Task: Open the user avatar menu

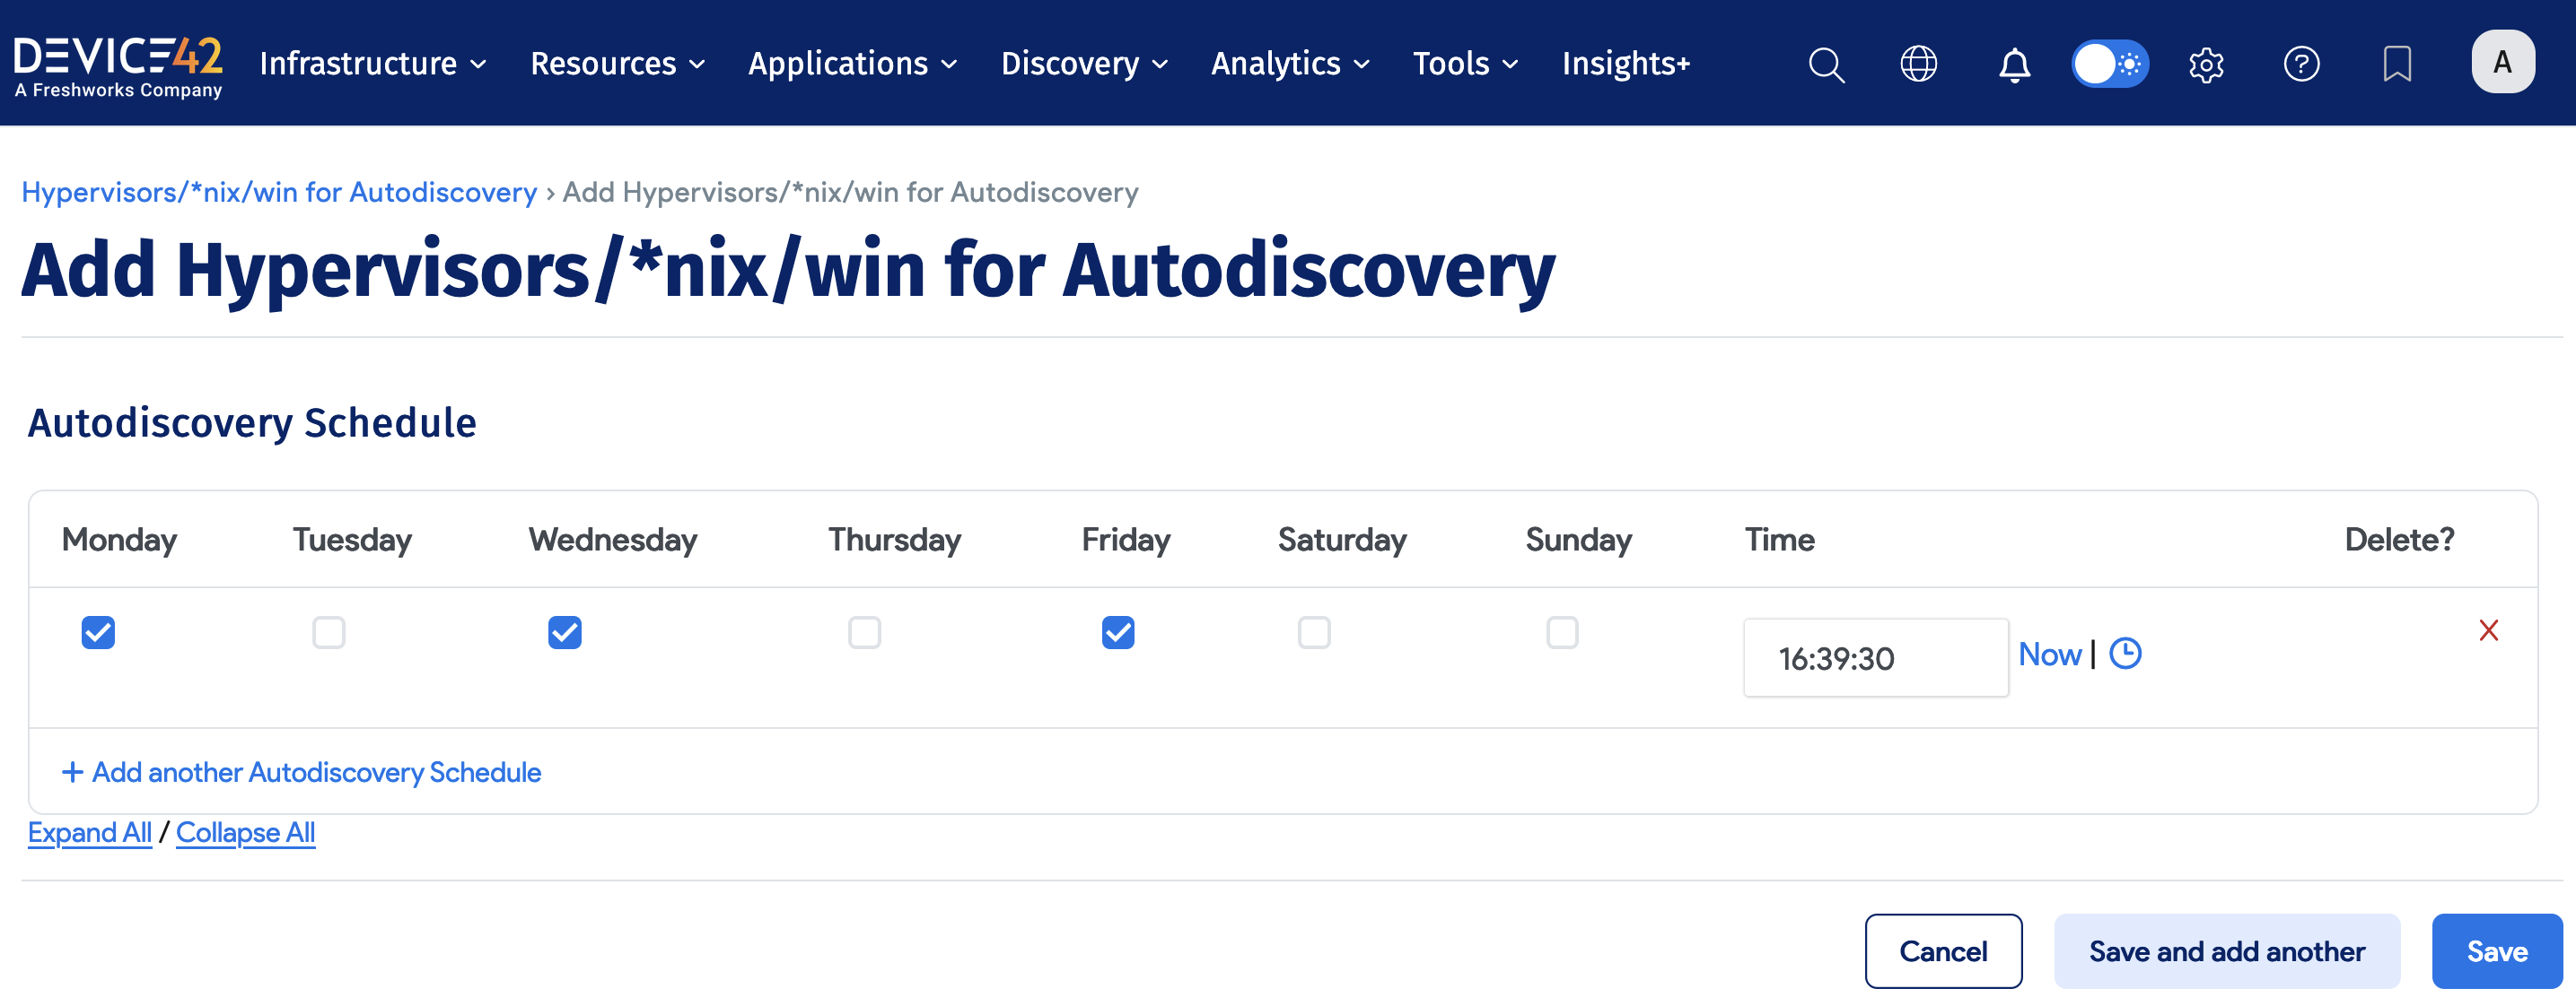Action: (x=2502, y=61)
